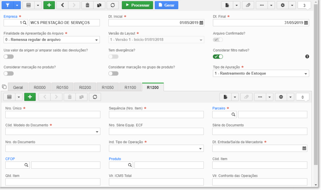Expand the Tipo de Apuração dropdown
The width and height of the screenshot is (321, 190).
coord(261,73)
